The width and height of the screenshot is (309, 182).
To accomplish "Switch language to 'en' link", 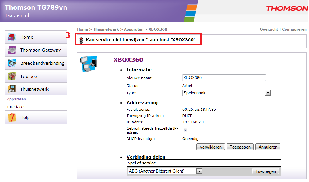I will click(x=19, y=15).
